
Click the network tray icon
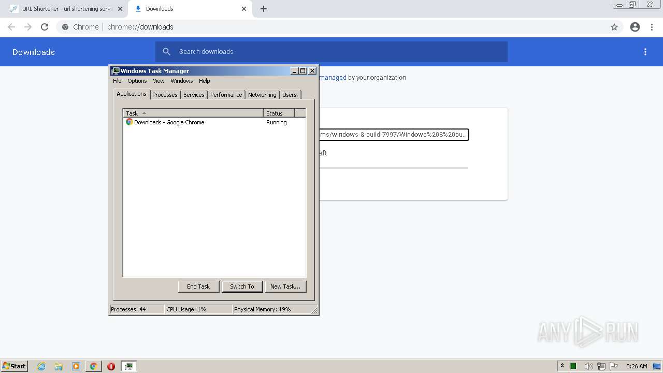pyautogui.click(x=601, y=366)
